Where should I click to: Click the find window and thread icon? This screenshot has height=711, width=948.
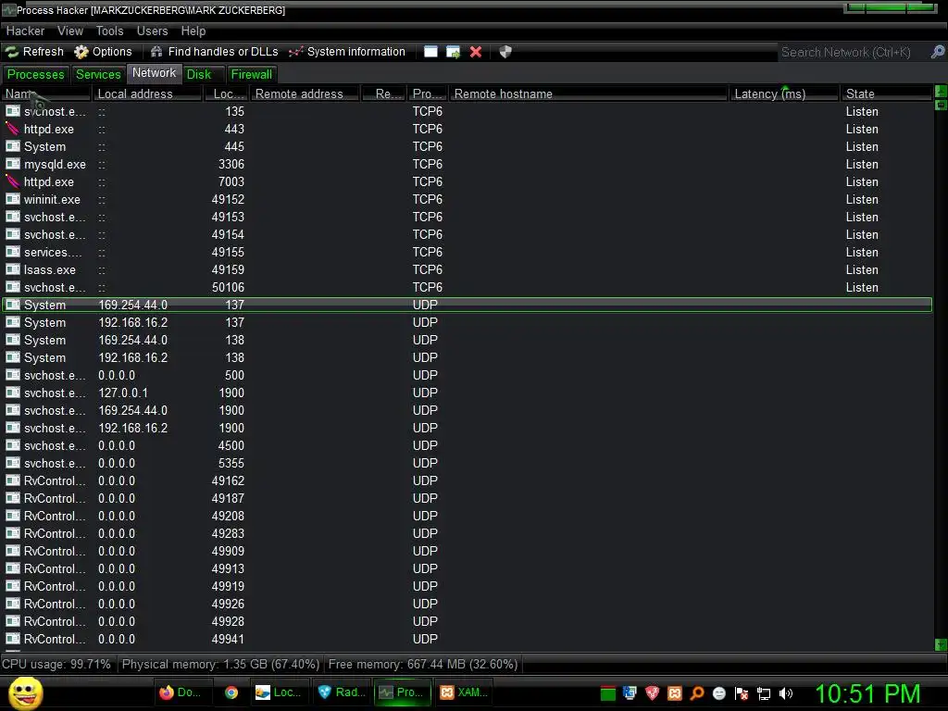coord(454,52)
